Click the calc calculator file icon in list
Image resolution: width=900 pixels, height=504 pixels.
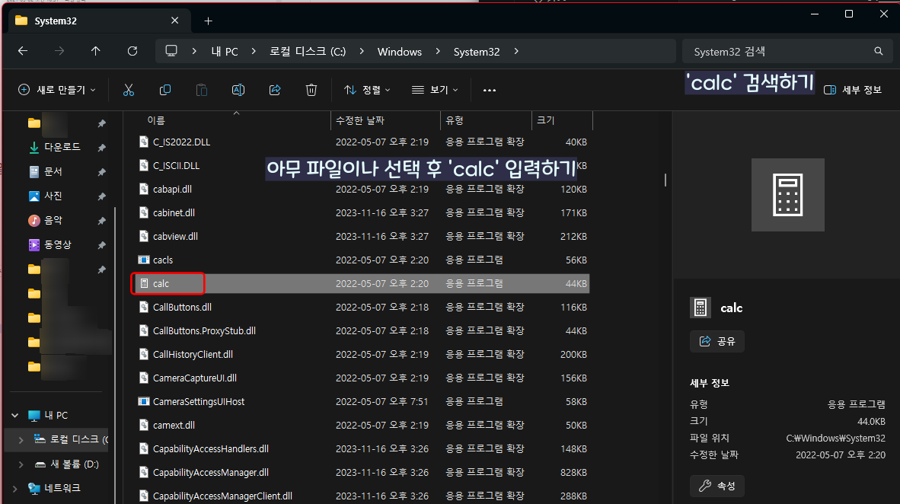coord(144,283)
